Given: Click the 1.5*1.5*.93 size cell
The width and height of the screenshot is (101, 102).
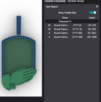Looking at the screenshot, I should [x=77, y=29].
